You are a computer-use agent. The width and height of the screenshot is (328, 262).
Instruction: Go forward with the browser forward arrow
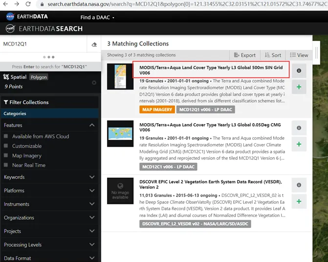tap(17, 4)
